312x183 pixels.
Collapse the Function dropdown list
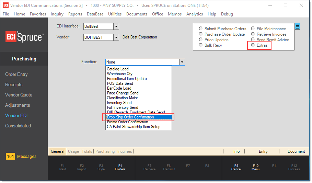[182, 62]
